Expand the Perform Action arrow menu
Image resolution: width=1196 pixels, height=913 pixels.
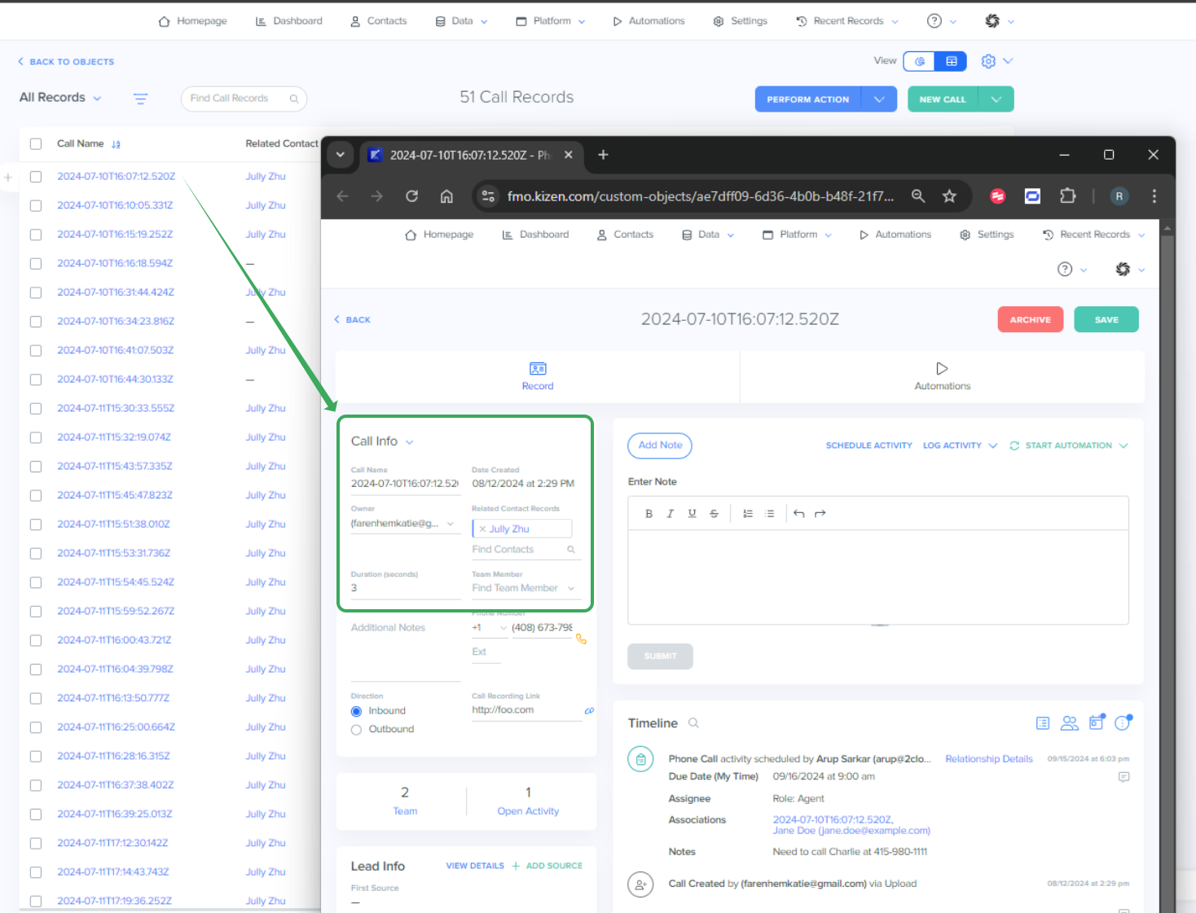[879, 99]
